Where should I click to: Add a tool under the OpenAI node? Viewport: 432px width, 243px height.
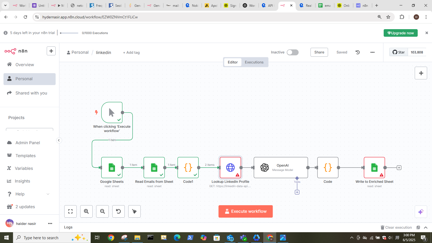coord(297,192)
